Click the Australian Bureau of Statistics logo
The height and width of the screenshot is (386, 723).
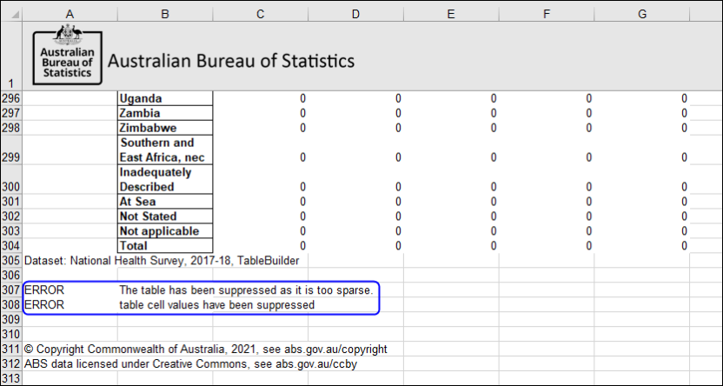pyautogui.click(x=67, y=55)
